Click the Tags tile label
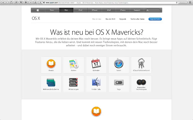The image size is (193, 120). (x=119, y=89)
